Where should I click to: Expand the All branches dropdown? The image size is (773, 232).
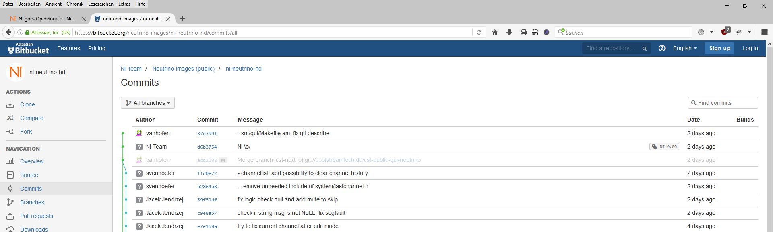[148, 103]
